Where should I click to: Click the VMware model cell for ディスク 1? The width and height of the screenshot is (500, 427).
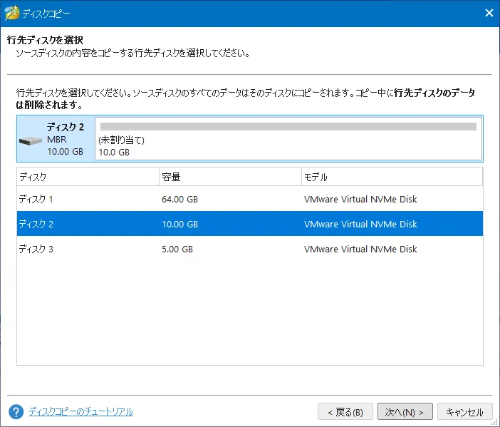point(360,200)
